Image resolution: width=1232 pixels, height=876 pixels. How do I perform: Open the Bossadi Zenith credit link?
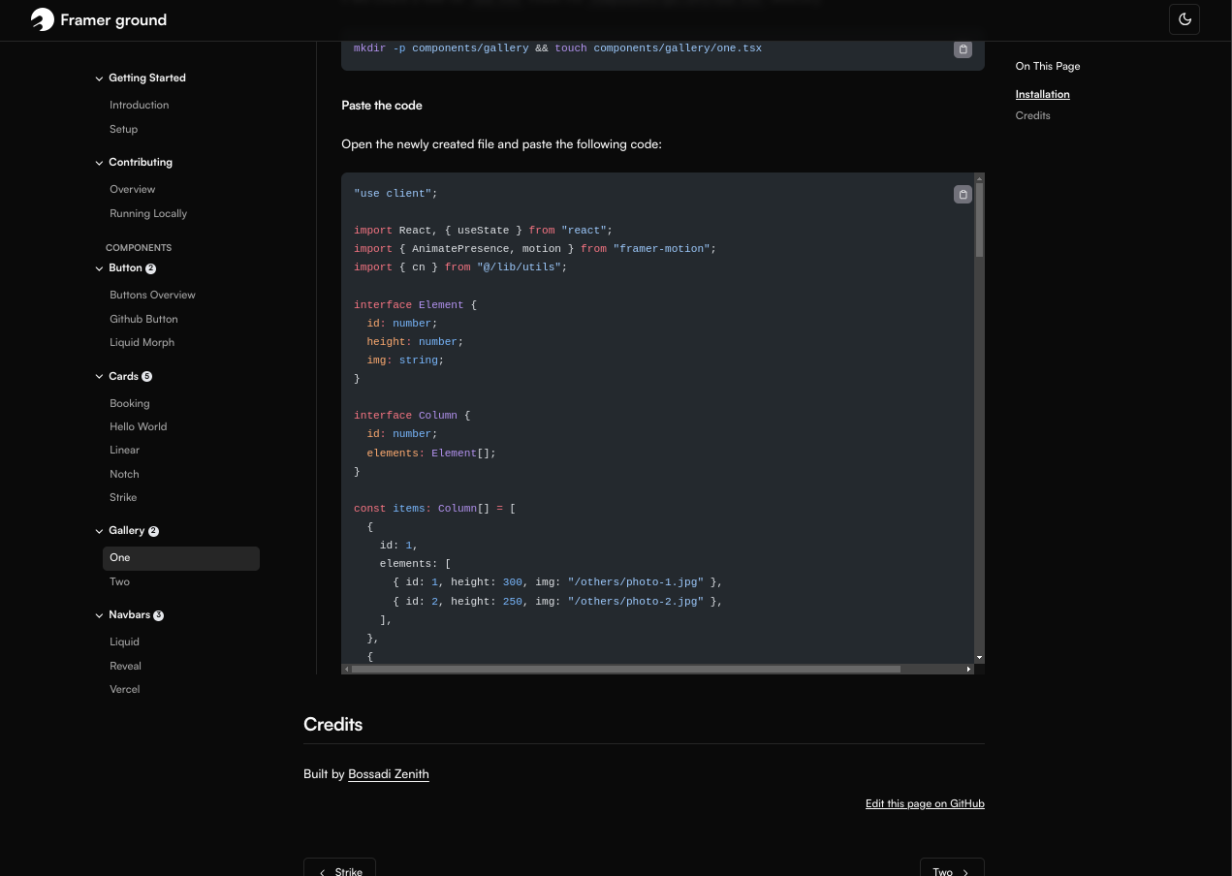(388, 774)
